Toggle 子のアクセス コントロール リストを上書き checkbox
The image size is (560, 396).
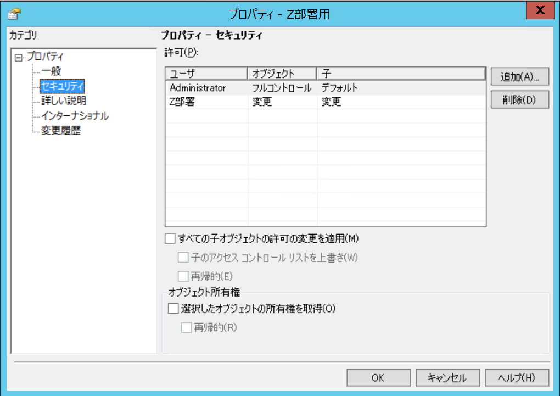coord(183,258)
